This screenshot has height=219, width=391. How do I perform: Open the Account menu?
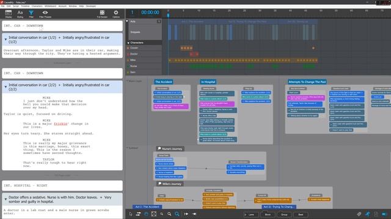tap(62, 6)
